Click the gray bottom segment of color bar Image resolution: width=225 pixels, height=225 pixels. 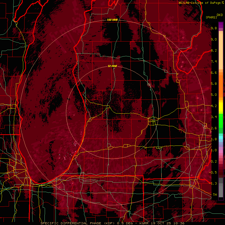221,191
